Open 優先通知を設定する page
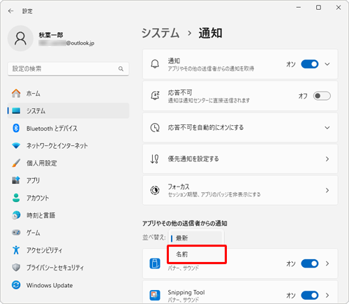The width and height of the screenshot is (349, 304). tap(240, 159)
